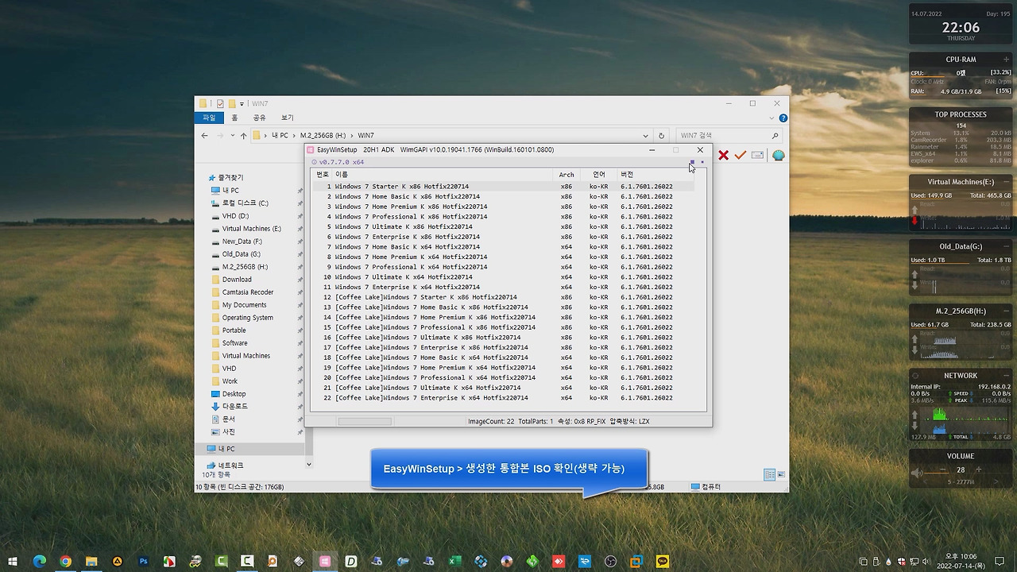Open Chrome from the taskbar

pyautogui.click(x=65, y=562)
